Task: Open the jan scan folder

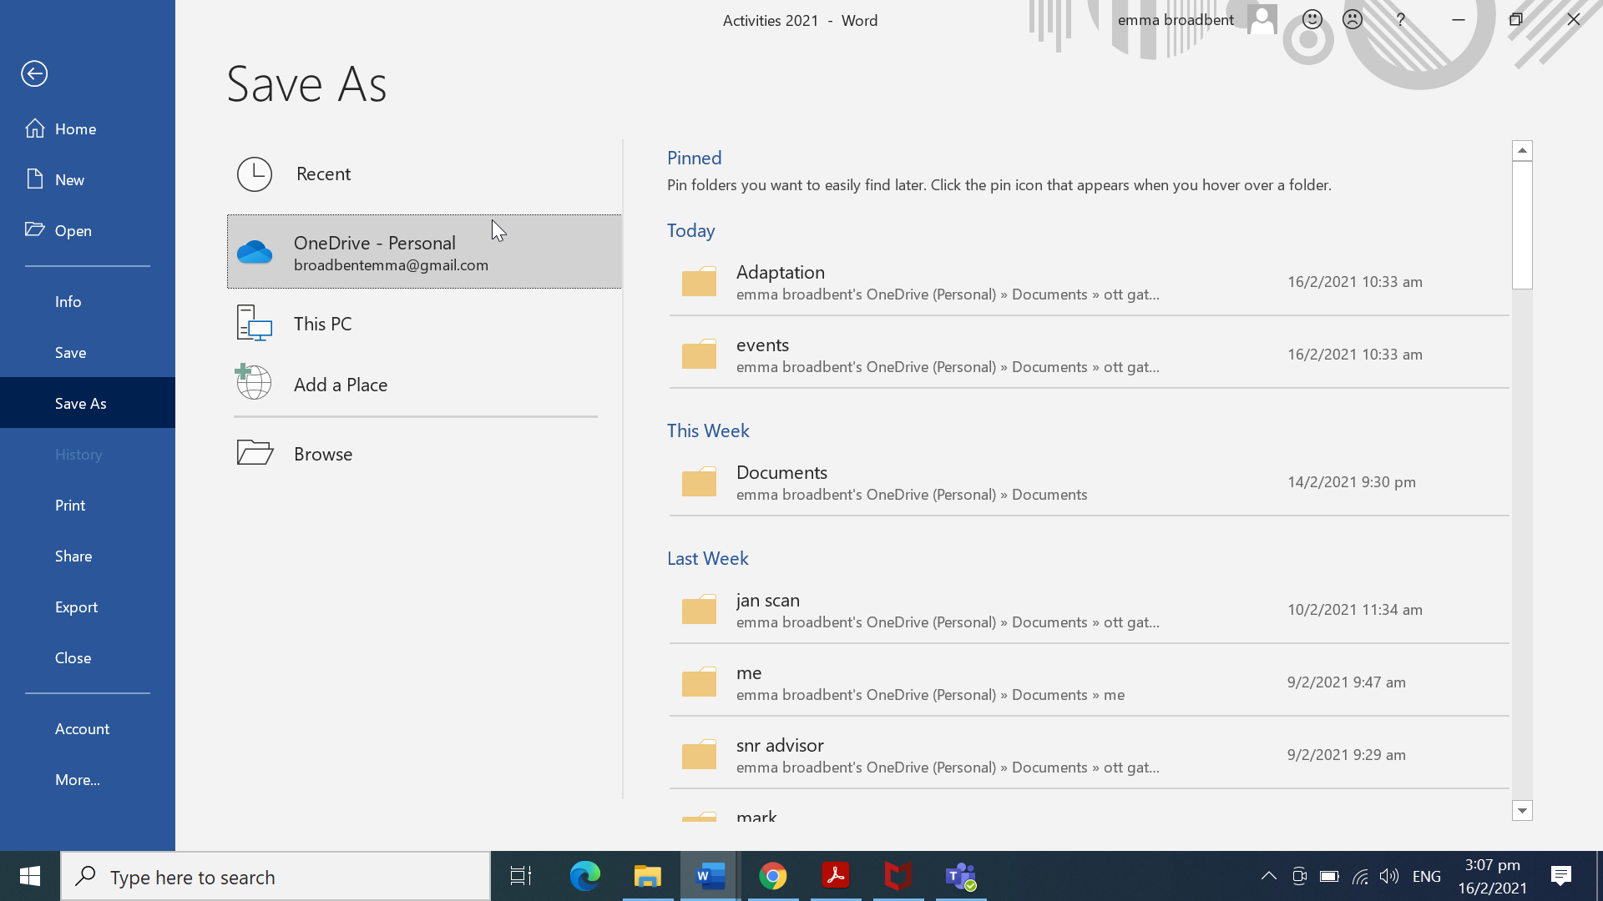Action: coord(1089,610)
